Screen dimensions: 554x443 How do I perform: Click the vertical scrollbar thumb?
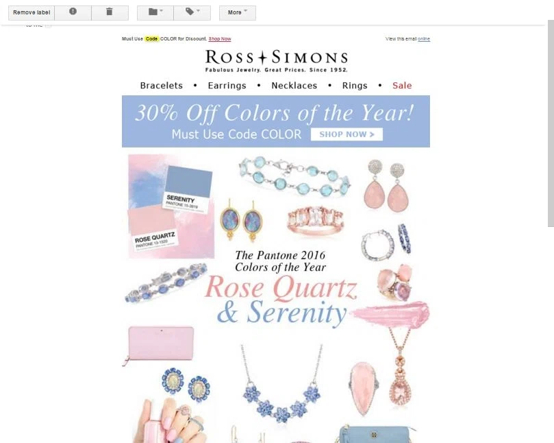tap(551, 123)
